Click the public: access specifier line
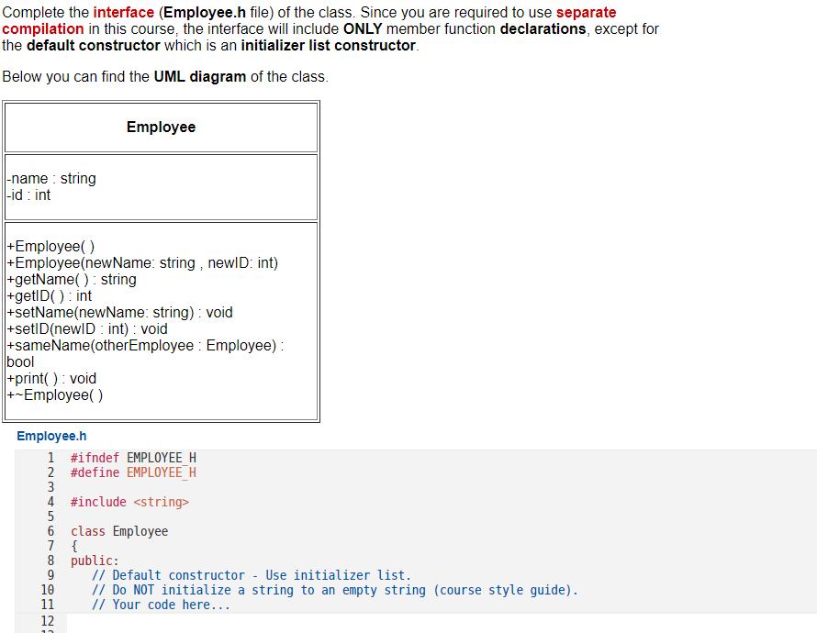The height and width of the screenshot is (633, 817). click(x=92, y=561)
